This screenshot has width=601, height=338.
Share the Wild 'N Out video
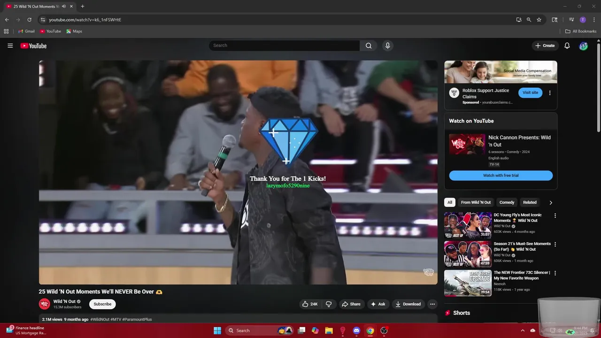(x=351, y=304)
